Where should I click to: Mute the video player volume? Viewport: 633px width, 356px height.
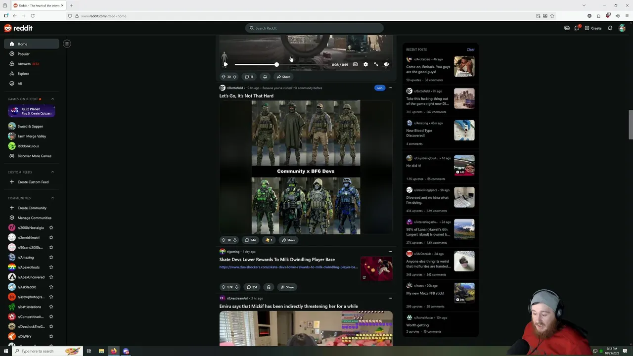pyautogui.click(x=386, y=64)
